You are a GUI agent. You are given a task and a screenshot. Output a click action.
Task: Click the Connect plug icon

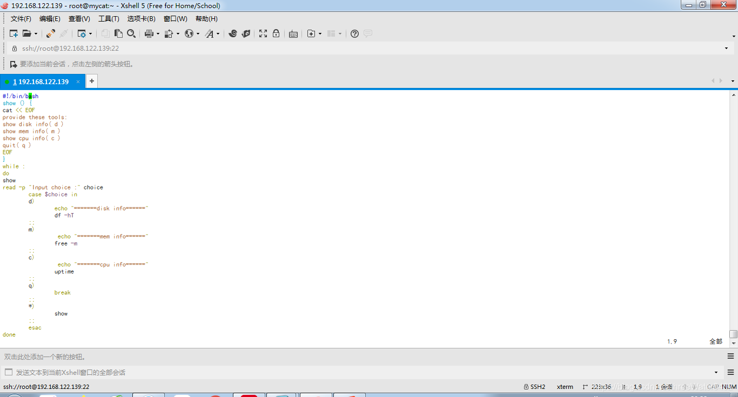pos(50,33)
